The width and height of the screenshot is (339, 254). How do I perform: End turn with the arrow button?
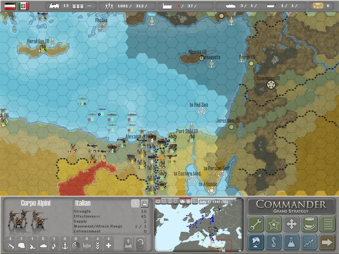pos(327,242)
